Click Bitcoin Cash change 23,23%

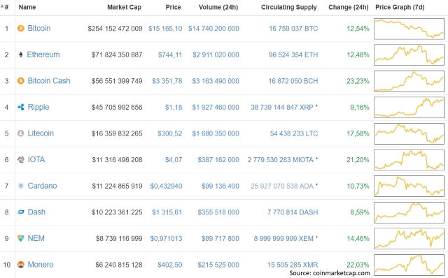pyautogui.click(x=358, y=81)
